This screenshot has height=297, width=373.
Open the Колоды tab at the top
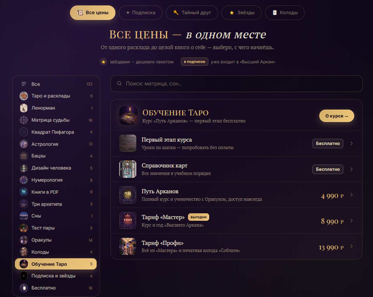pyautogui.click(x=285, y=13)
